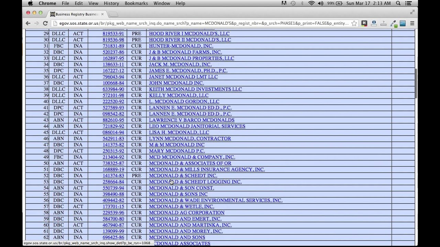
Task: Open registry number 527589-93
Action: 113,108
